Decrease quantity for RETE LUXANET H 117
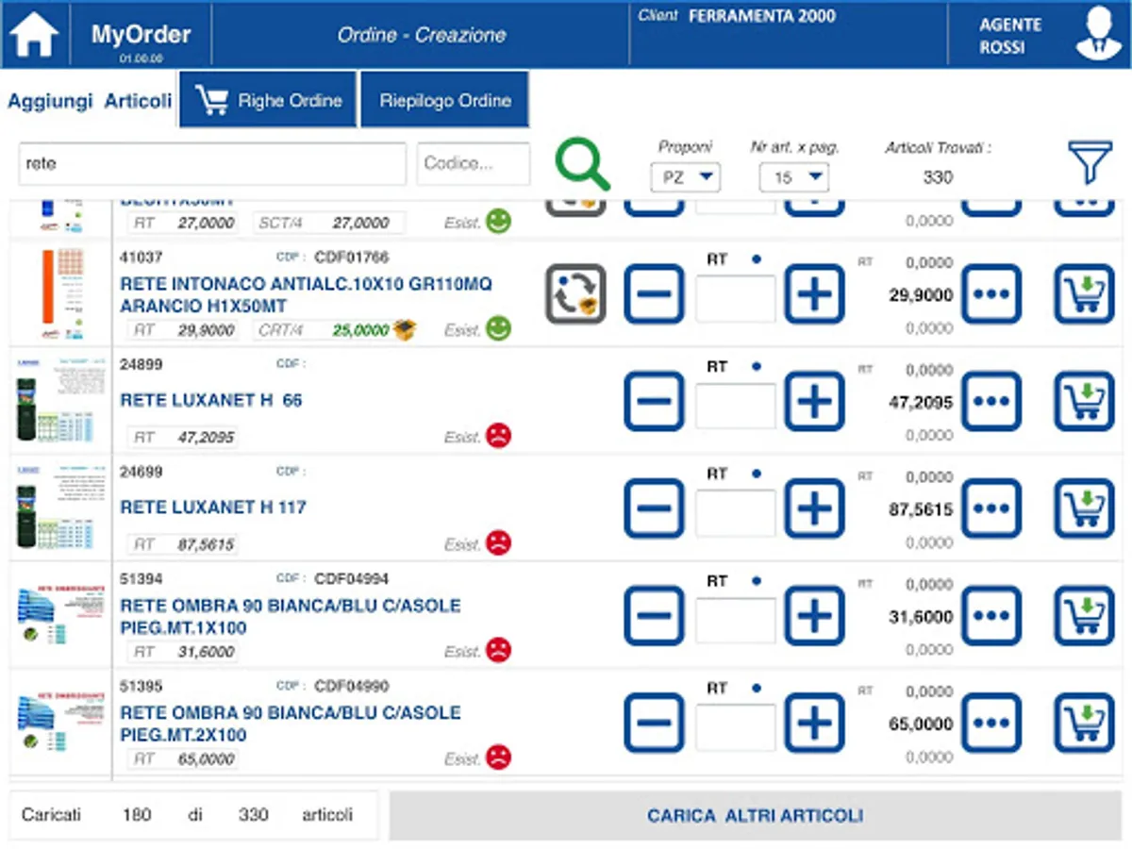The image size is (1132, 849). (x=654, y=509)
